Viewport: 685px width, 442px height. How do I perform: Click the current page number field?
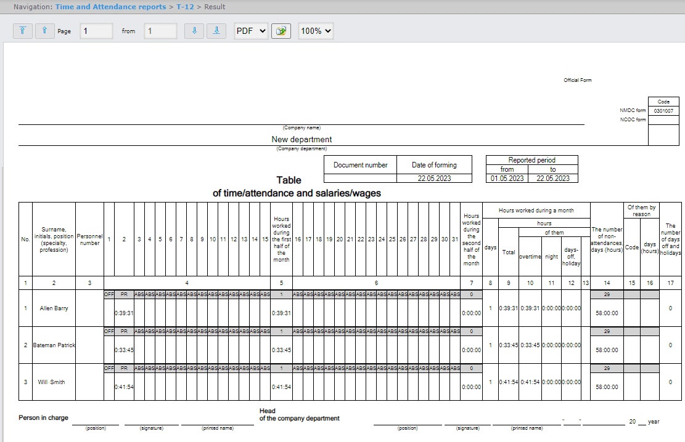(x=96, y=31)
